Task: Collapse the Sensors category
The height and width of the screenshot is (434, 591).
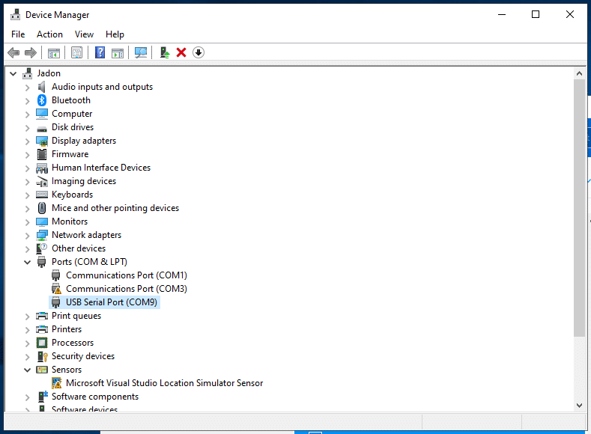Action: (x=27, y=370)
